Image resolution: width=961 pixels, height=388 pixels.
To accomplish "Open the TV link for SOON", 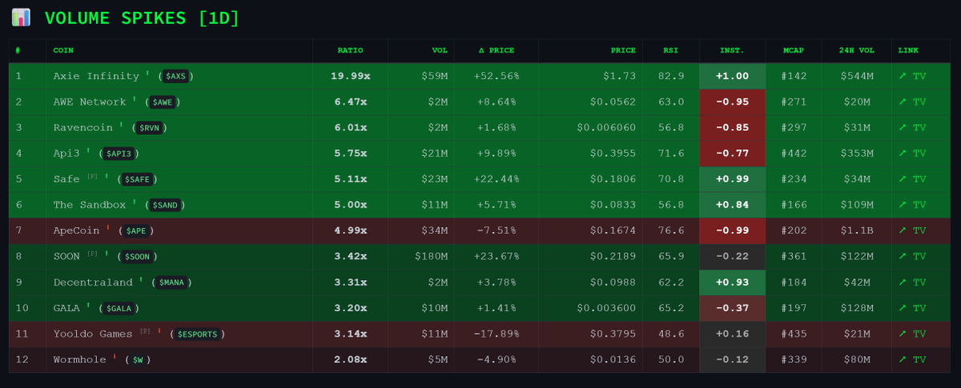I will pyautogui.click(x=912, y=256).
